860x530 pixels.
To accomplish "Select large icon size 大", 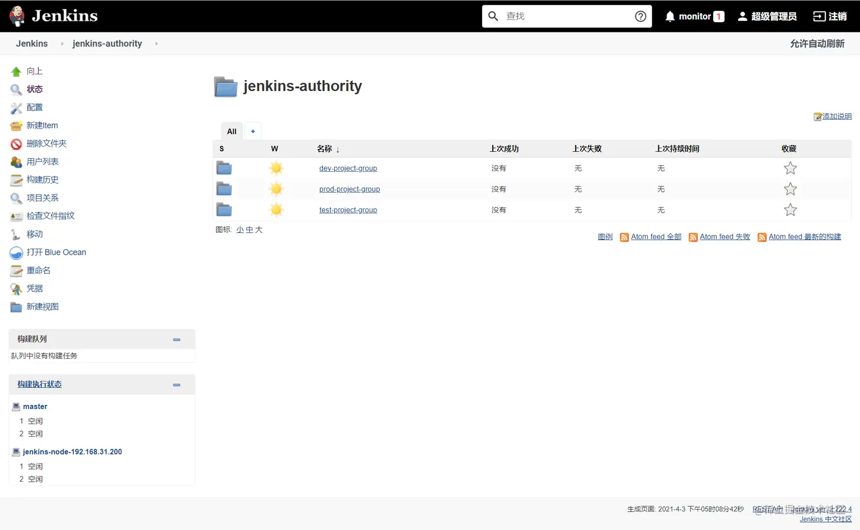I will point(259,230).
